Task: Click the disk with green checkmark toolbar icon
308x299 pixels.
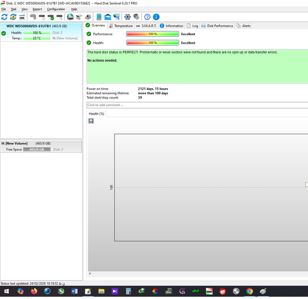Action: 51,17
